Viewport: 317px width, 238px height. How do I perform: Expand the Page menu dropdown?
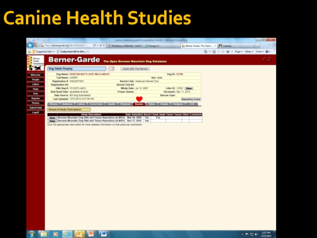pos(238,52)
